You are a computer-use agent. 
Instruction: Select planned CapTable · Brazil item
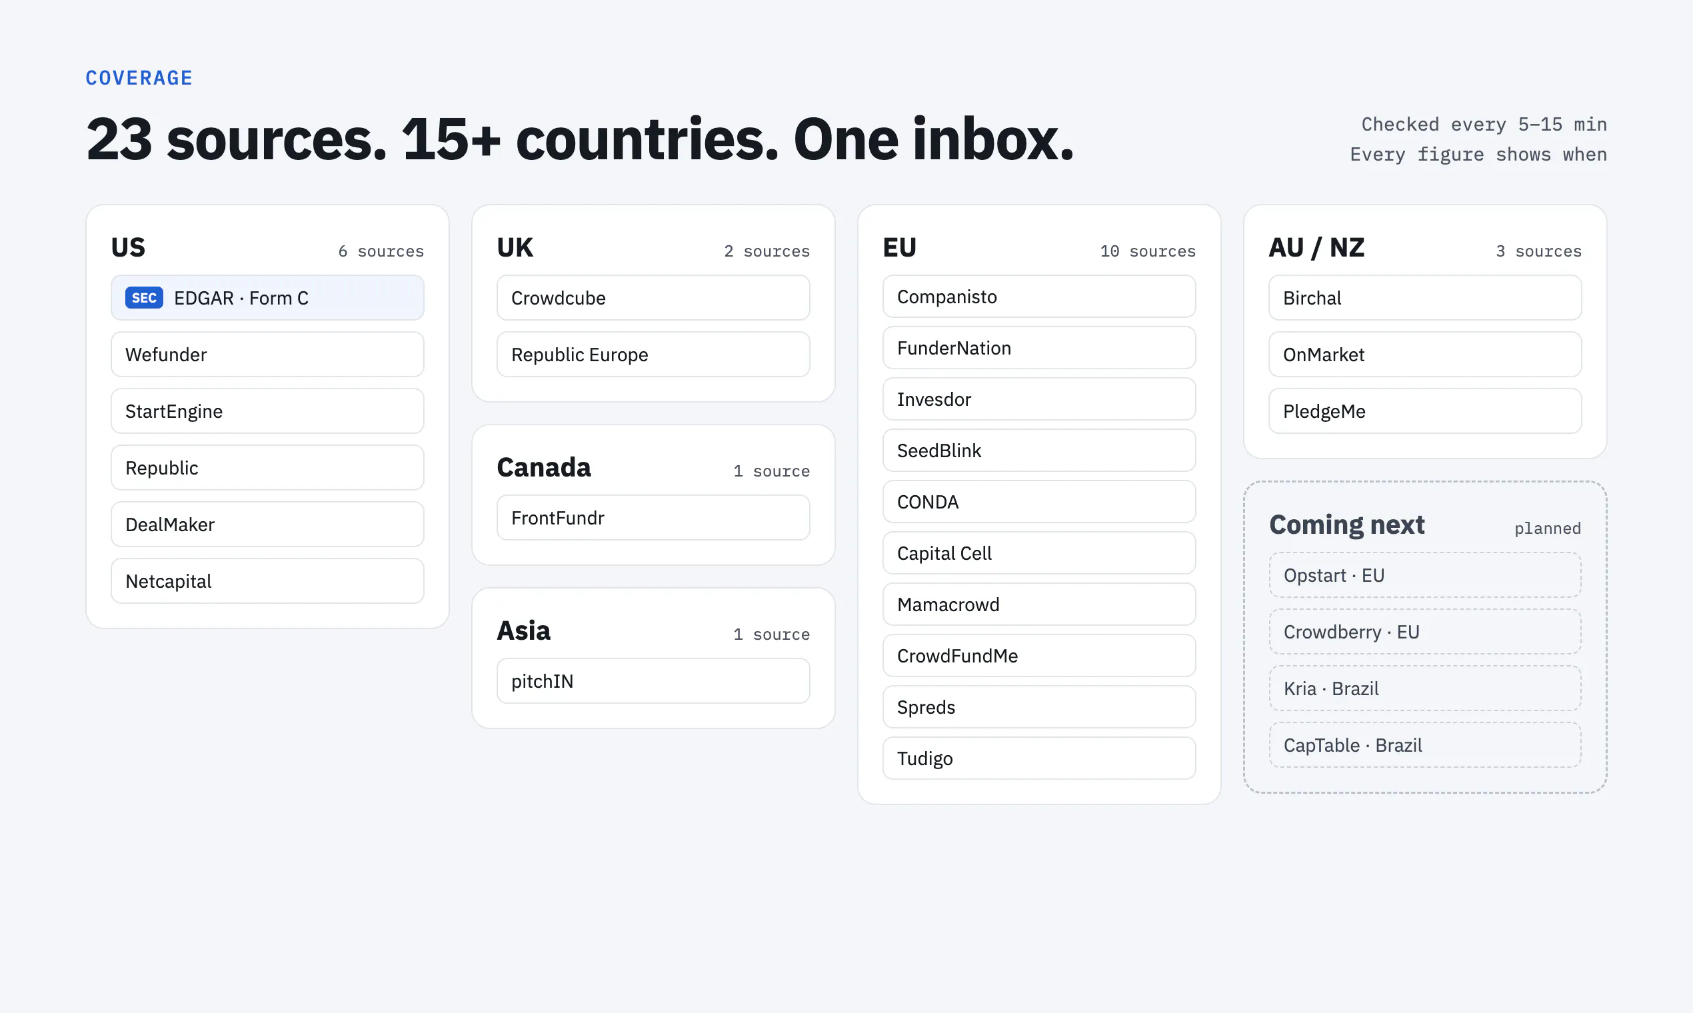coord(1424,744)
